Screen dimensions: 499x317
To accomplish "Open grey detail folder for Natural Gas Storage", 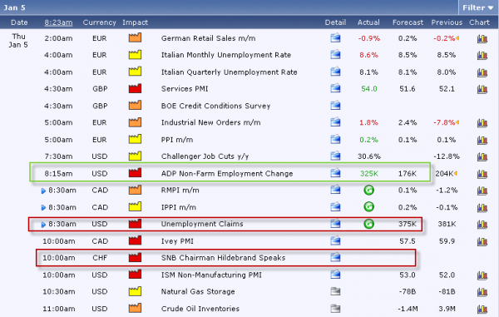I will [335, 291].
